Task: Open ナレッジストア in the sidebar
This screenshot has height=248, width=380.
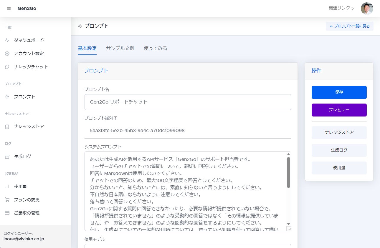Action: tap(29, 127)
